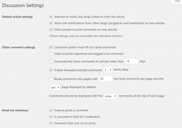This screenshot has width=182, height=128.
Task: Uncheck 'Anyone posts a comment' email option
Action: pos(51,110)
